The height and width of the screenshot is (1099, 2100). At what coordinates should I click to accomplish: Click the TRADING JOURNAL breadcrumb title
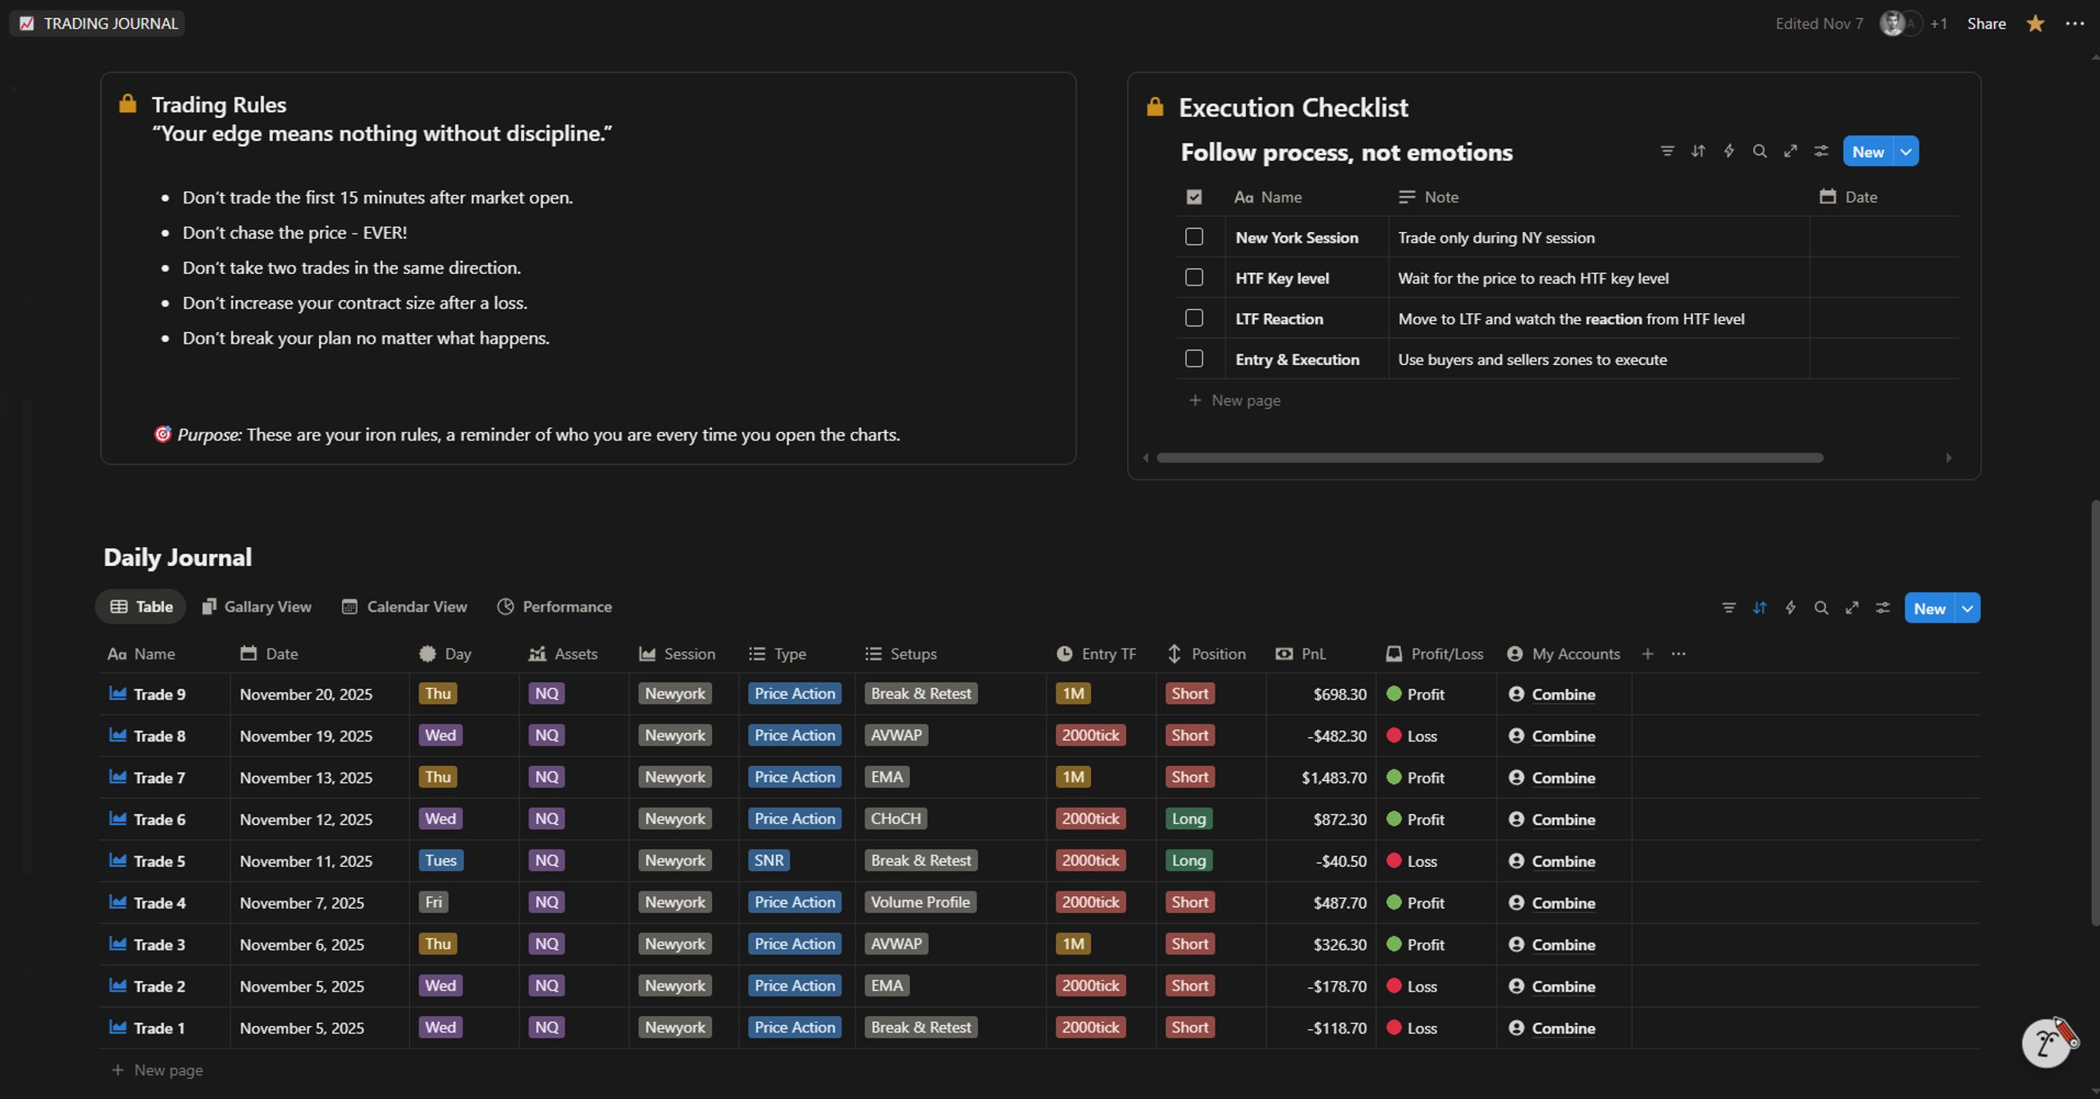coord(97,23)
